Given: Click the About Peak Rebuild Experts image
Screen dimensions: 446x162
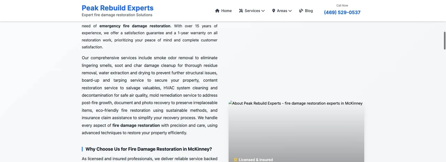Looking at the screenshot, I should click(x=296, y=131).
